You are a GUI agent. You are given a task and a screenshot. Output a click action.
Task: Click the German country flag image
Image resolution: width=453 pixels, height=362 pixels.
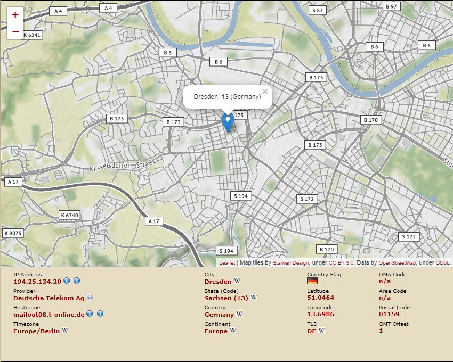(312, 281)
